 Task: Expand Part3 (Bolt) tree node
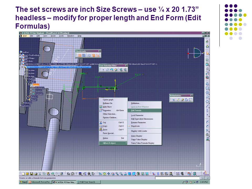[x=20, y=61]
